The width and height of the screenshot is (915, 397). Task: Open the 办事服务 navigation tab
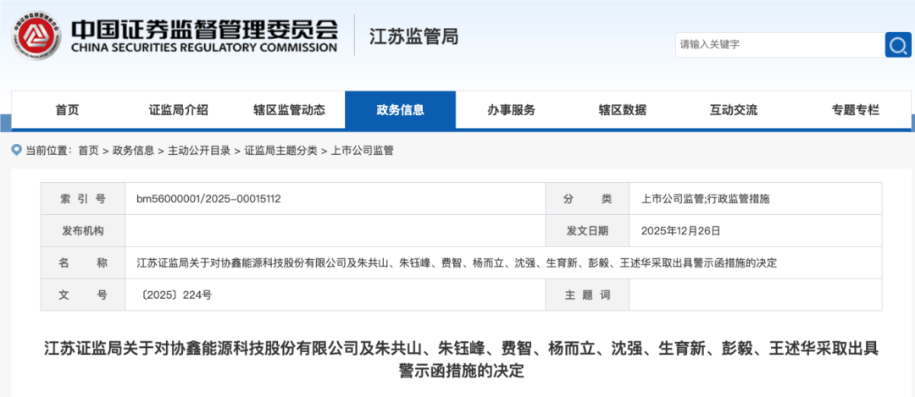coord(511,109)
